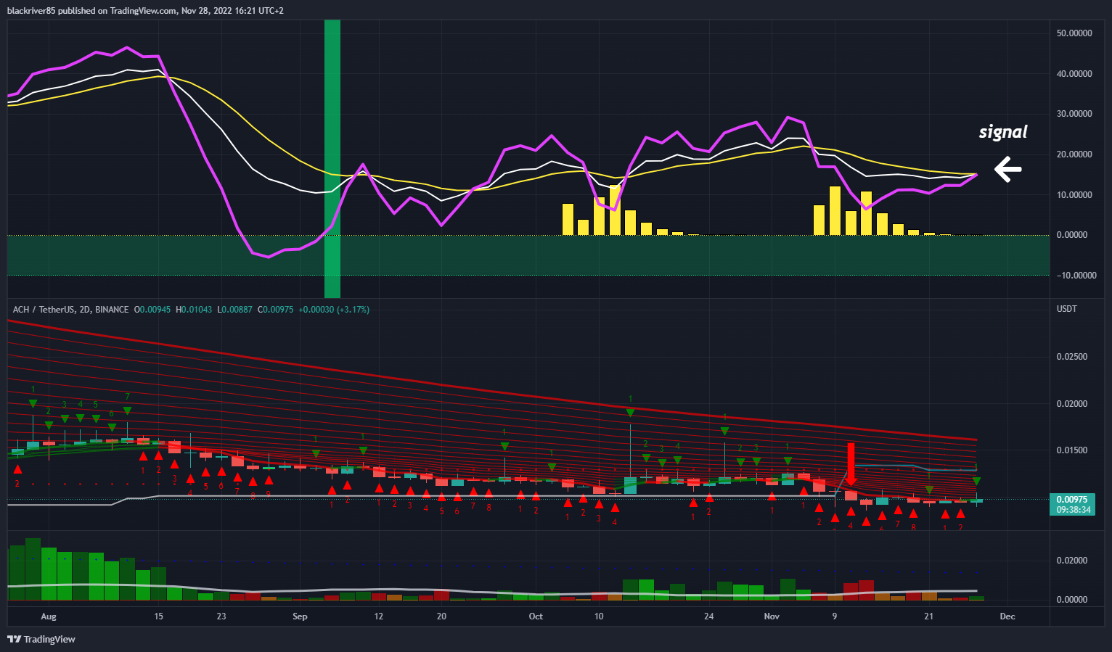Select the '20.00000' indicator axis label
This screenshot has width=1112, height=652.
tap(1074, 154)
